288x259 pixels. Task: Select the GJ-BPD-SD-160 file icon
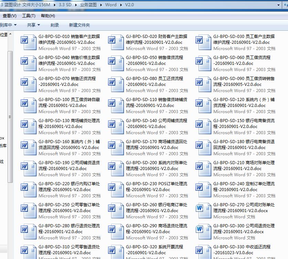[28, 148]
